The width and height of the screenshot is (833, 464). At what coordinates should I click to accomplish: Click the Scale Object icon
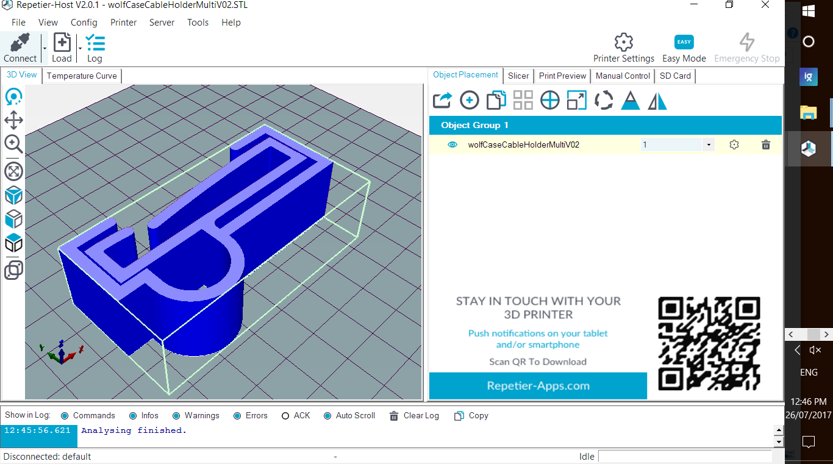(576, 100)
